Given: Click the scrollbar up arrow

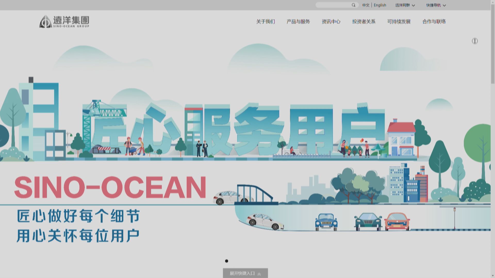Looking at the screenshot, I should pos(493,2).
